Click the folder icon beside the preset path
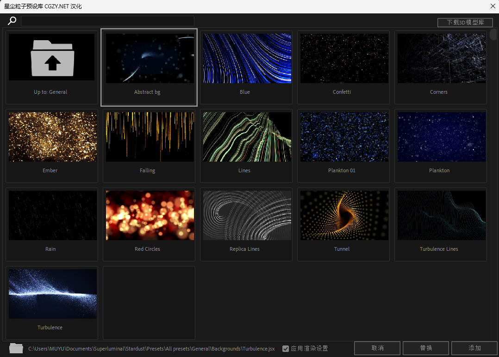This screenshot has width=499, height=357. (16, 348)
